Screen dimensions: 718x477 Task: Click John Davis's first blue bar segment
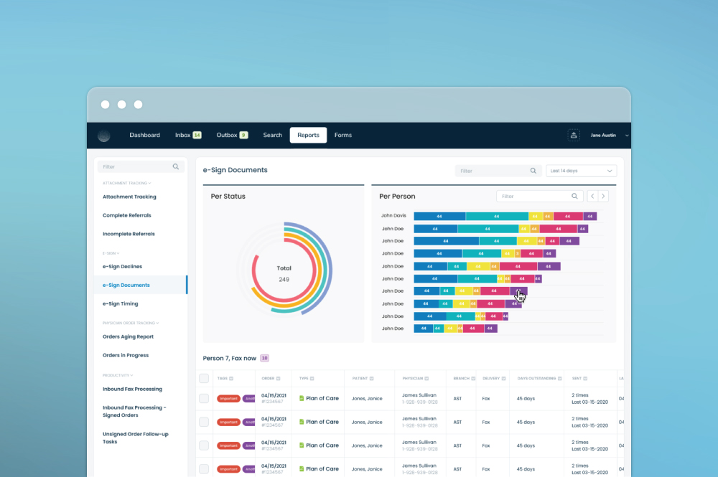coord(439,216)
